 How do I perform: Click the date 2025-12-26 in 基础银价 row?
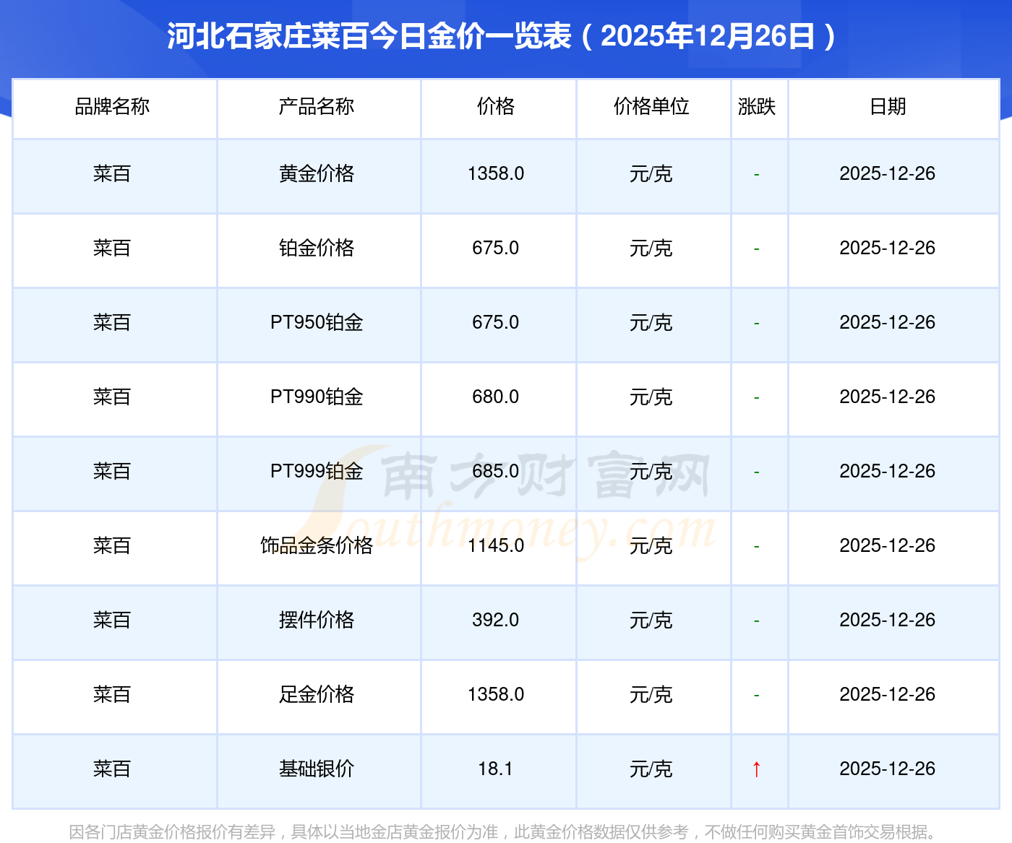coord(888,769)
